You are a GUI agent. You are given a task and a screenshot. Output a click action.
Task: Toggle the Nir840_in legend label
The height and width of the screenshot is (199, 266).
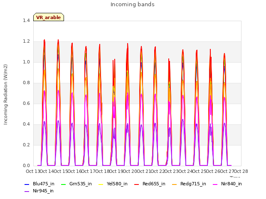pyautogui.click(x=232, y=184)
